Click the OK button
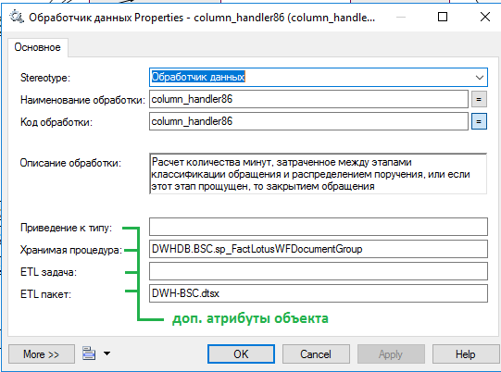This screenshot has width=501, height=372. click(241, 353)
